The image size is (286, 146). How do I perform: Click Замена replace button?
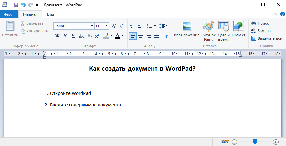click(261, 31)
